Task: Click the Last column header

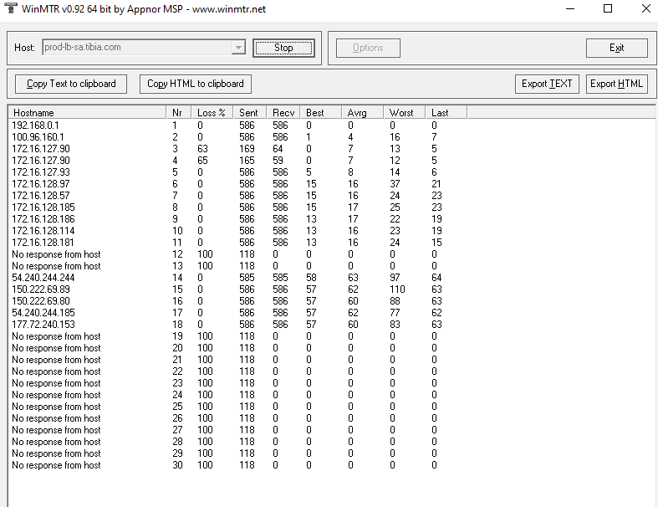Action: 446,113
